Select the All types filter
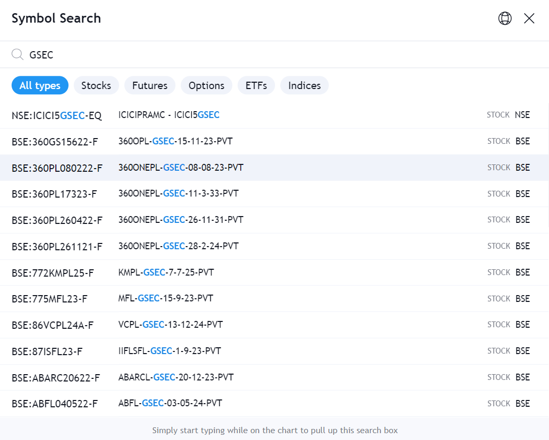This screenshot has height=440, width=549. pos(40,85)
